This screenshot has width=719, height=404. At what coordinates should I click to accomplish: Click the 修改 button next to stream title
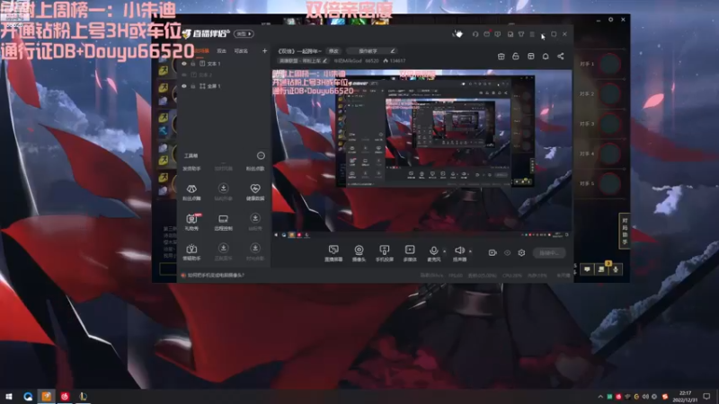pyautogui.click(x=333, y=51)
